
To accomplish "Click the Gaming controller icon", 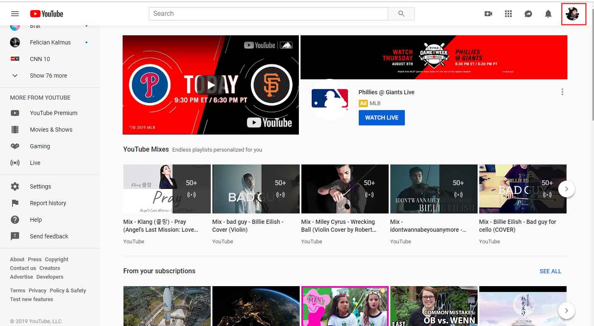I will tap(15, 146).
